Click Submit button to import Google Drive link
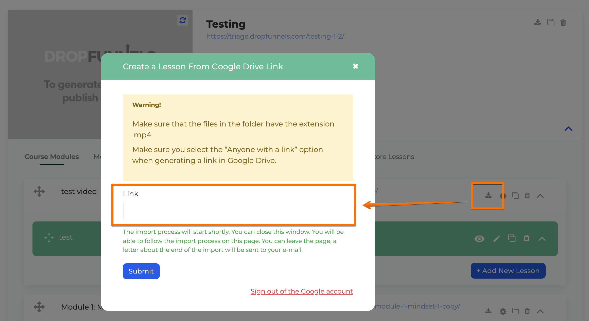 click(x=141, y=271)
